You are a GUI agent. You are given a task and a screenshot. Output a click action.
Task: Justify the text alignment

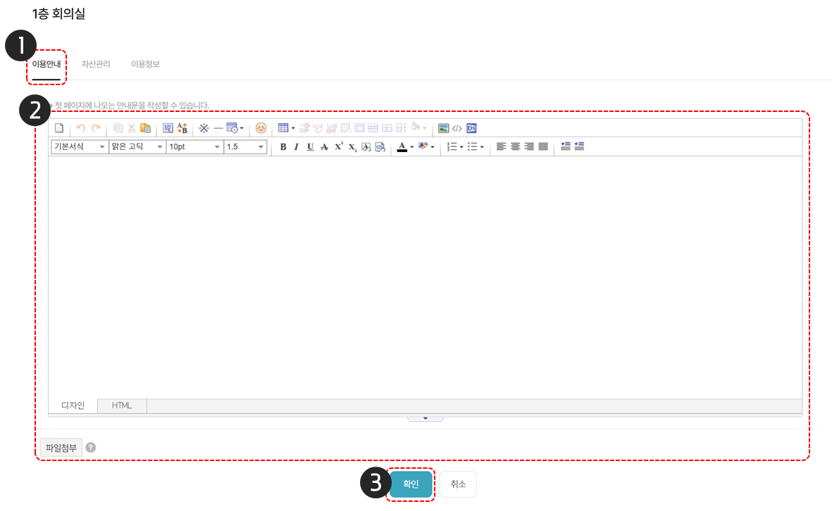tap(543, 147)
